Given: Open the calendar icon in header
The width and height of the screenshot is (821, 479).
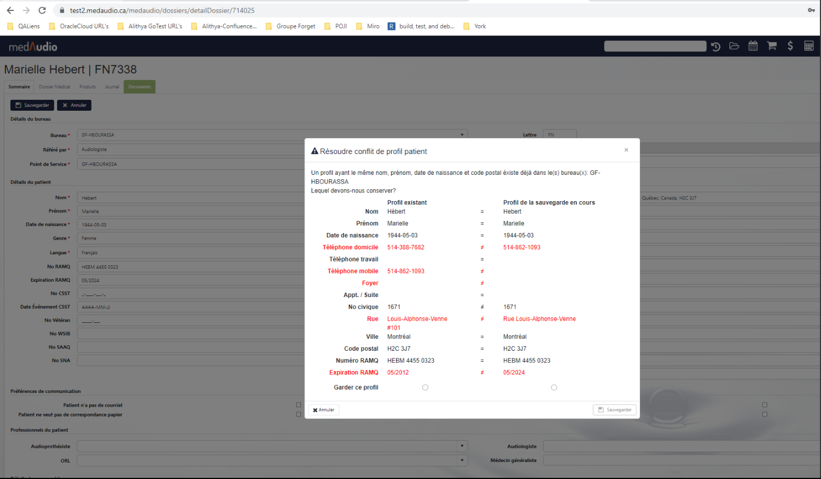Looking at the screenshot, I should [x=753, y=46].
